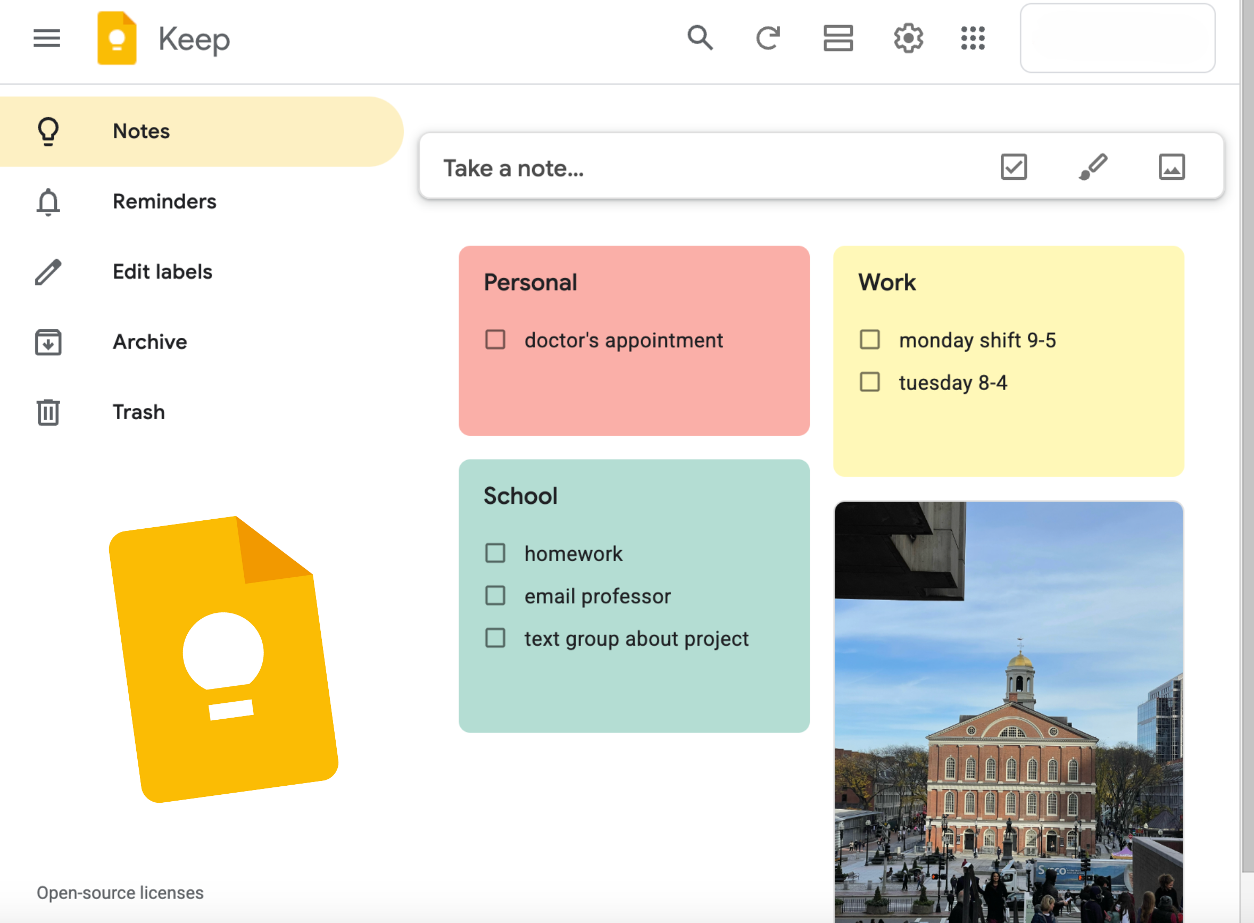Open the navigation hamburger menu

[x=47, y=38]
